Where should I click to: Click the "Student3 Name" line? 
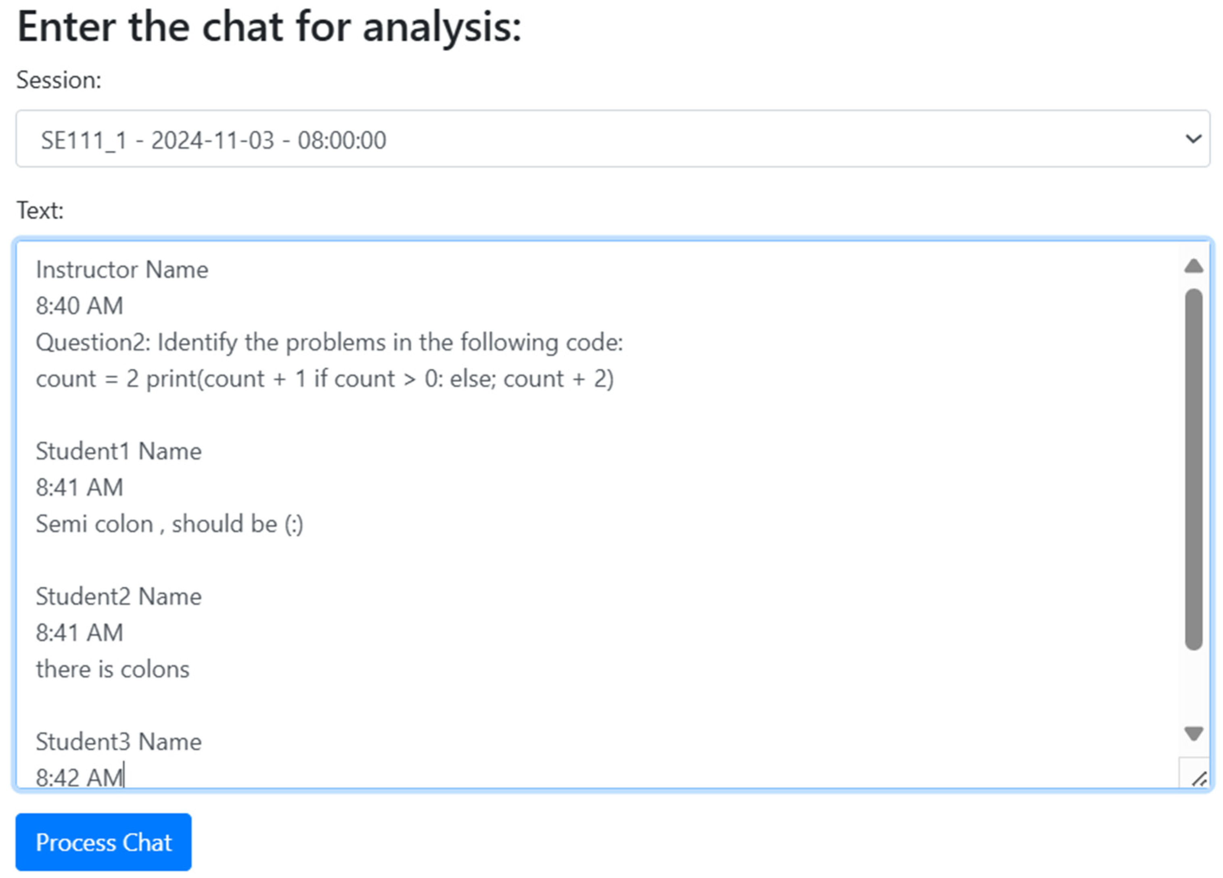(x=119, y=742)
